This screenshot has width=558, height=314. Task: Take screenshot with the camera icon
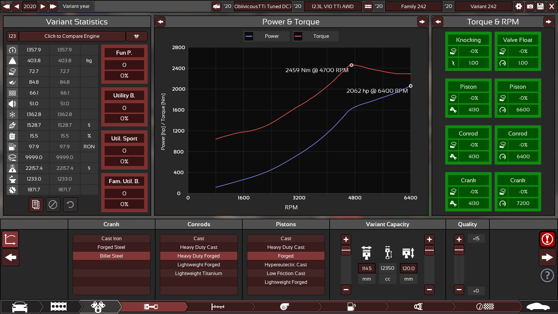(x=530, y=6)
